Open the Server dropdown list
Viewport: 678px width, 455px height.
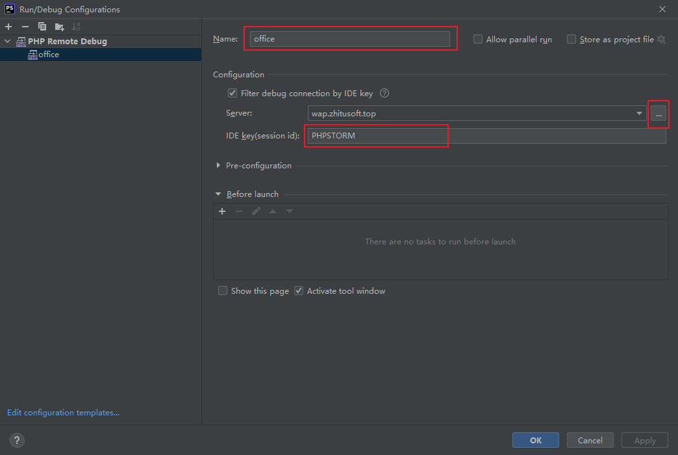(x=640, y=114)
